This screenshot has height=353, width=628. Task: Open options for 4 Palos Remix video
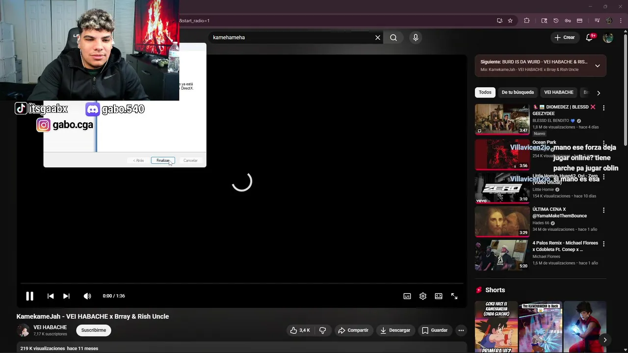coord(603,244)
